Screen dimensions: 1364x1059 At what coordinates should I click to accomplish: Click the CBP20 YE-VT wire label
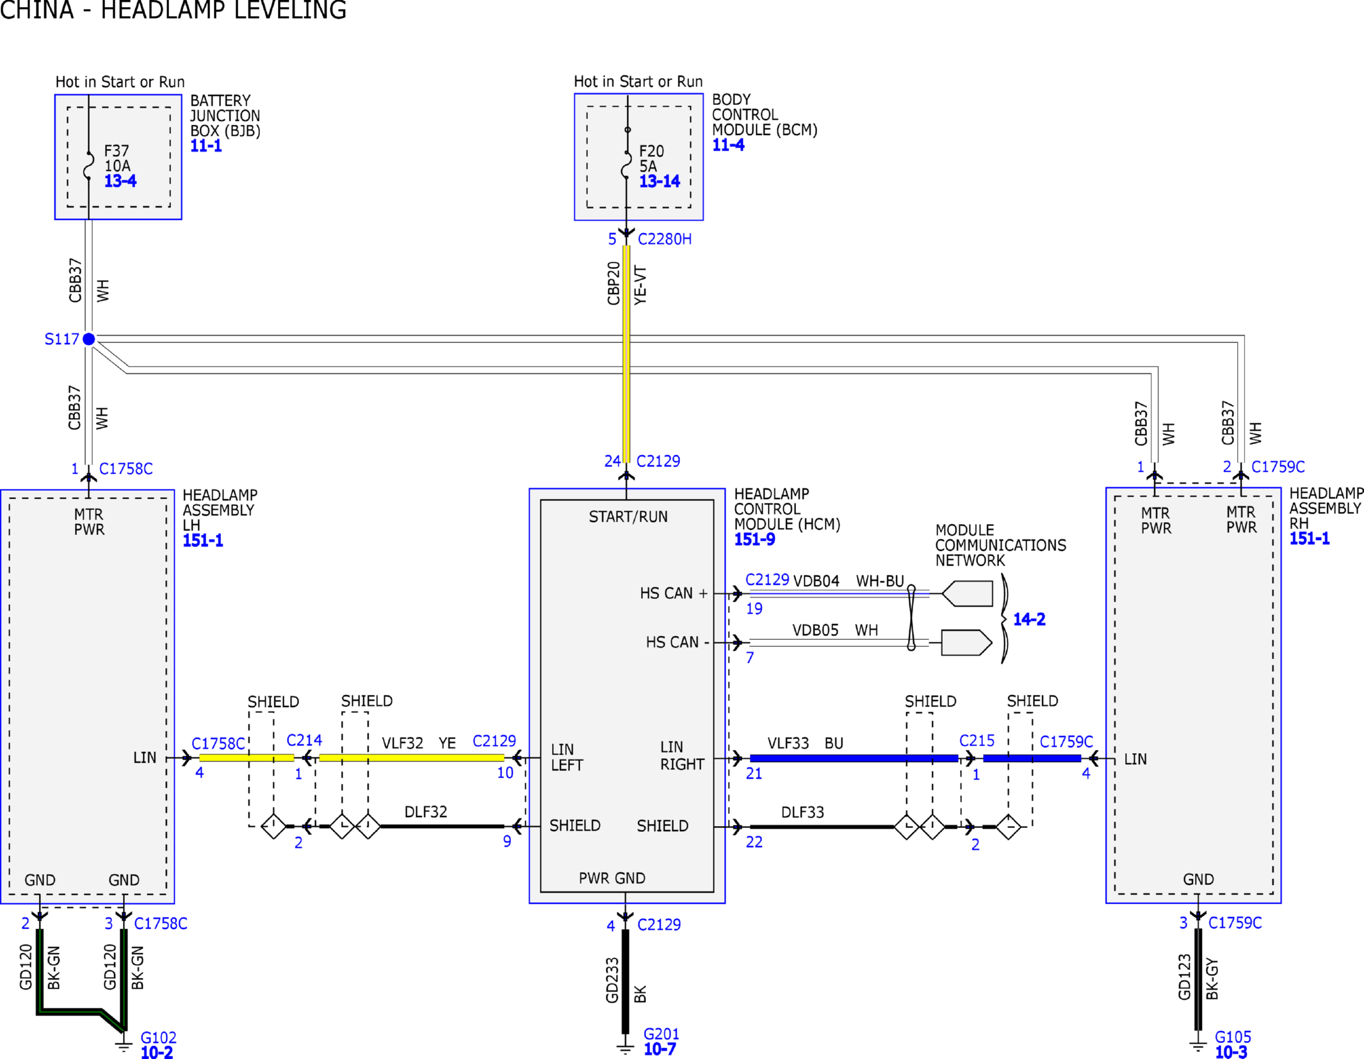pyautogui.click(x=627, y=285)
